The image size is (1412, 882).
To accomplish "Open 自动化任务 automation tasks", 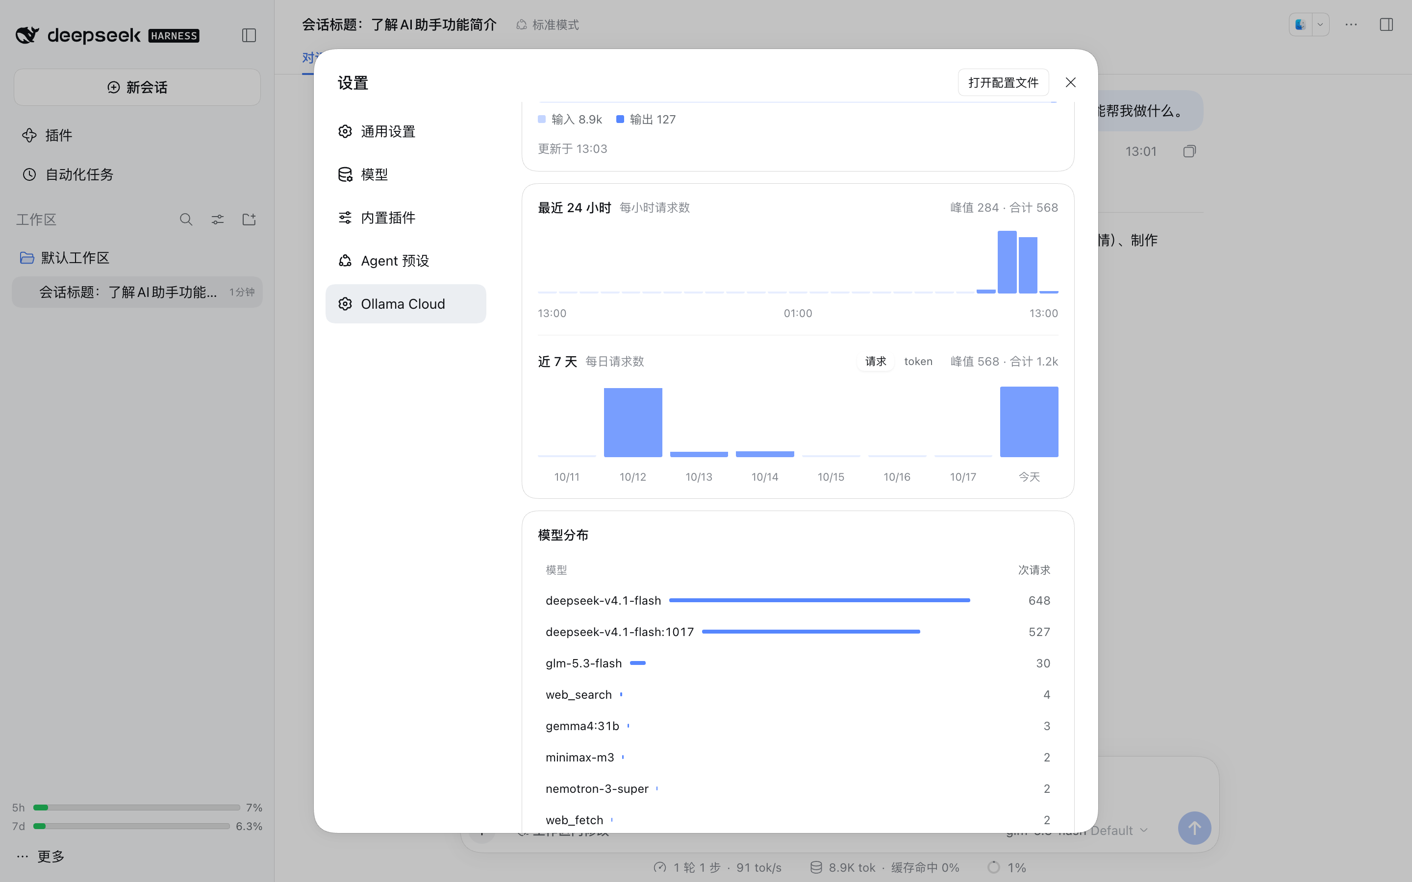I will (x=137, y=174).
